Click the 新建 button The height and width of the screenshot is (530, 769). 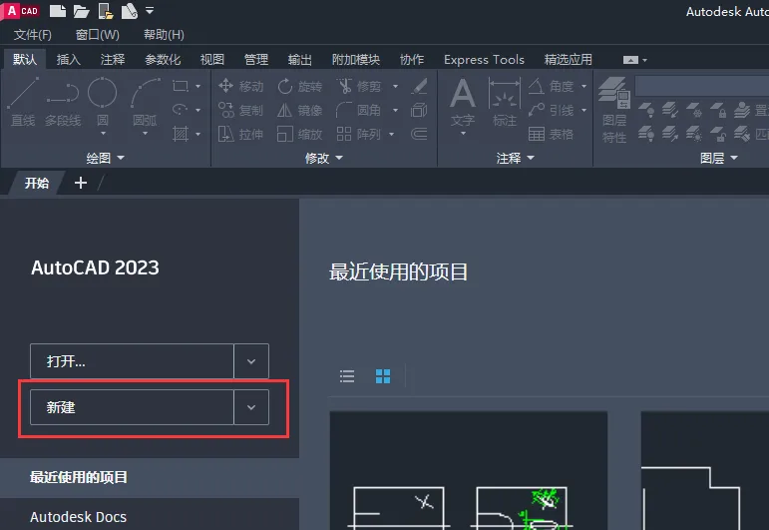[x=132, y=407]
